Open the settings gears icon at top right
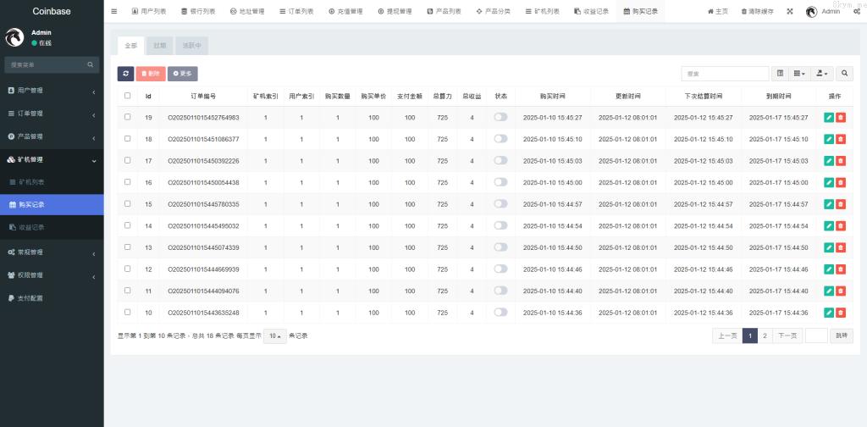The height and width of the screenshot is (427, 867). pos(857,12)
